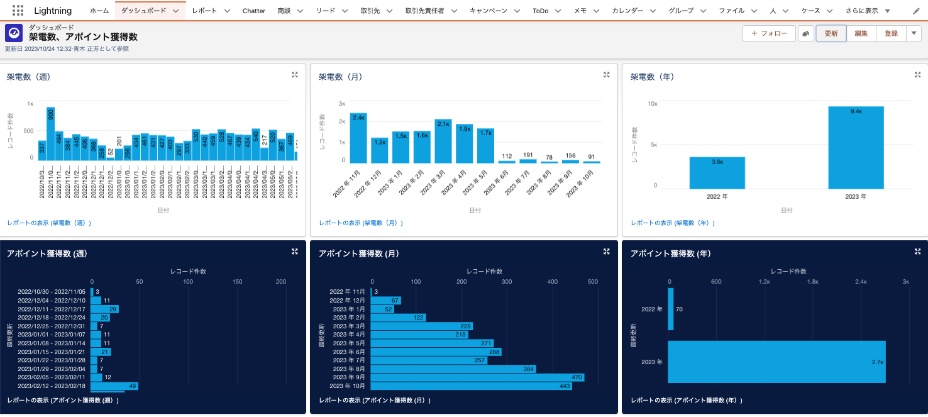The width and height of the screenshot is (928, 417).
Task: Click the 架電数（月） widget title
Action: (x=341, y=77)
